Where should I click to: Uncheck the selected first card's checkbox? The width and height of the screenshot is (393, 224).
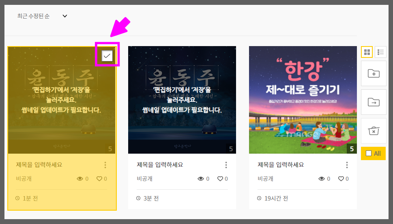107,56
